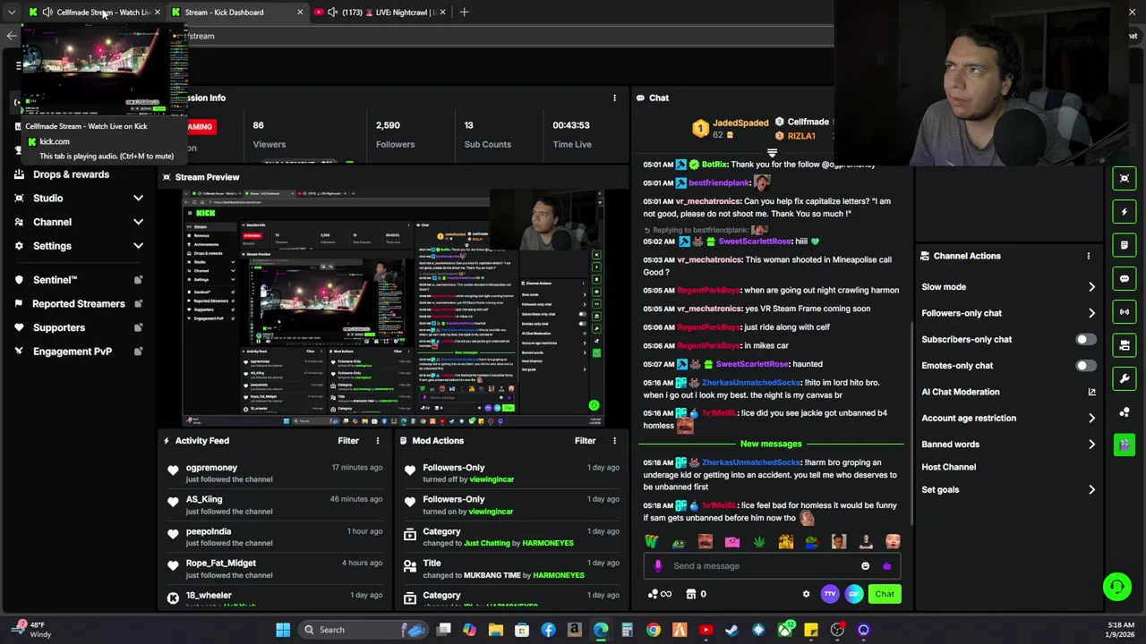This screenshot has width=1146, height=644.
Task: Click the New messages divider link
Action: (x=771, y=444)
